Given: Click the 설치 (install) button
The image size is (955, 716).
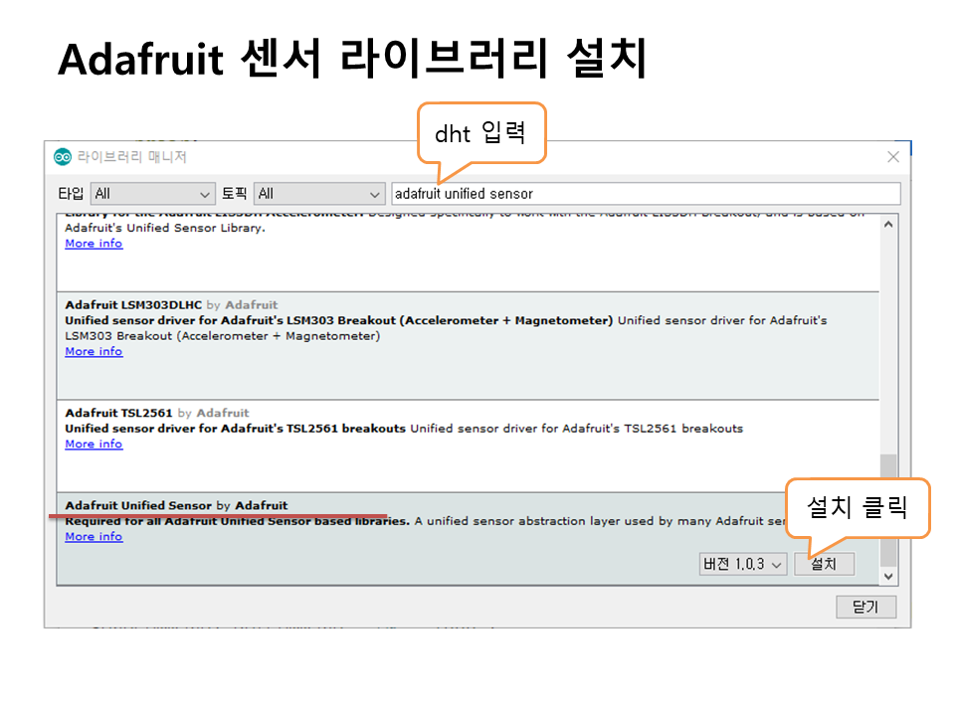Looking at the screenshot, I should pos(824,565).
